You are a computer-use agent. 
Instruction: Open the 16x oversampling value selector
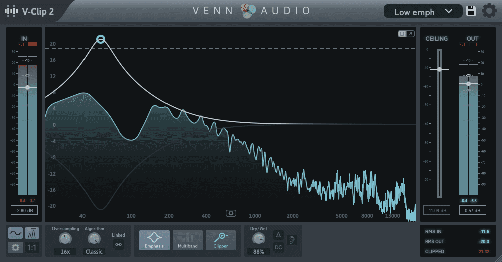65,251
